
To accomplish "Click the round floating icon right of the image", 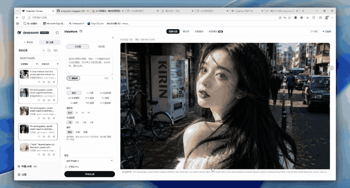I will click(332, 68).
